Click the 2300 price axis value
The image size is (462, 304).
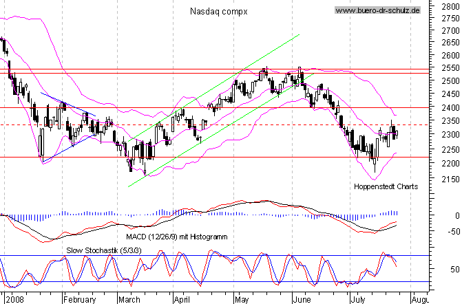point(450,135)
